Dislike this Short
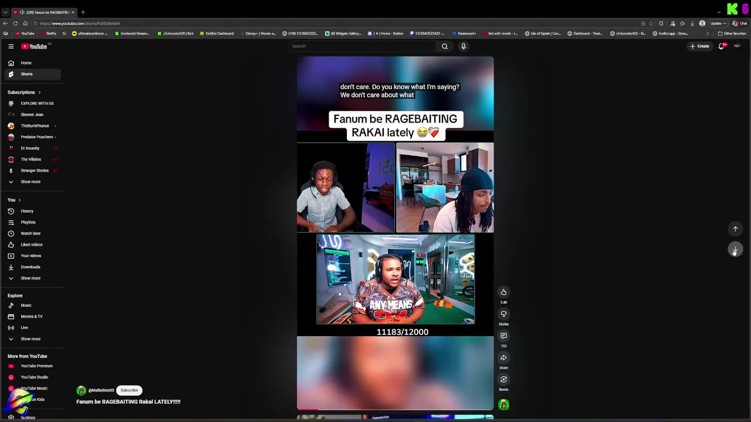Screen dimensions: 751x422 (x=503, y=314)
